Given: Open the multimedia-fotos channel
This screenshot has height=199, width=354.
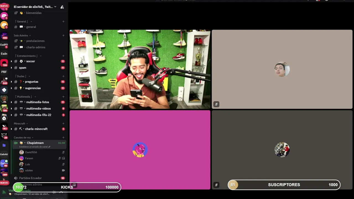Looking at the screenshot, I should [x=39, y=102].
